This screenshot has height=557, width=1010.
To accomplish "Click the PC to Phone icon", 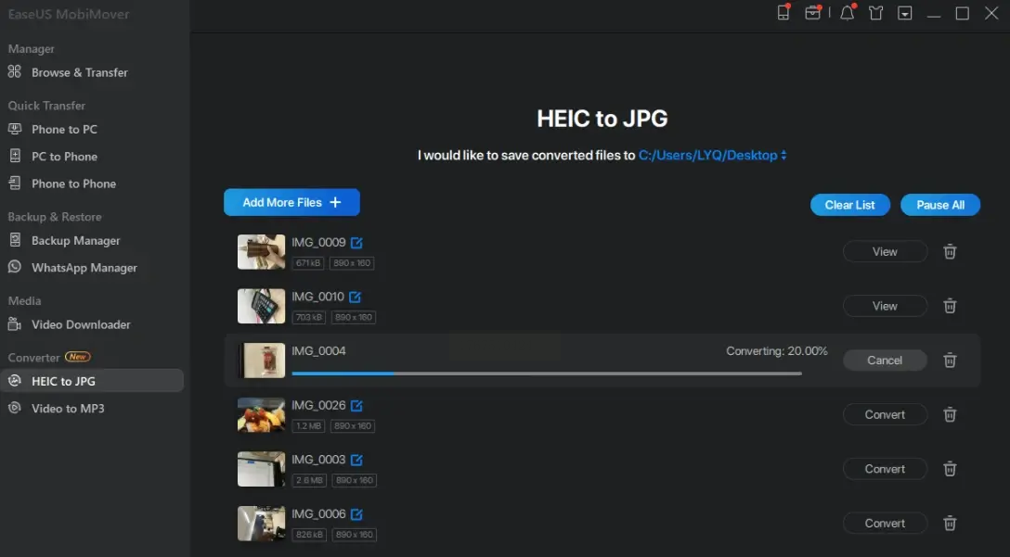I will point(14,156).
